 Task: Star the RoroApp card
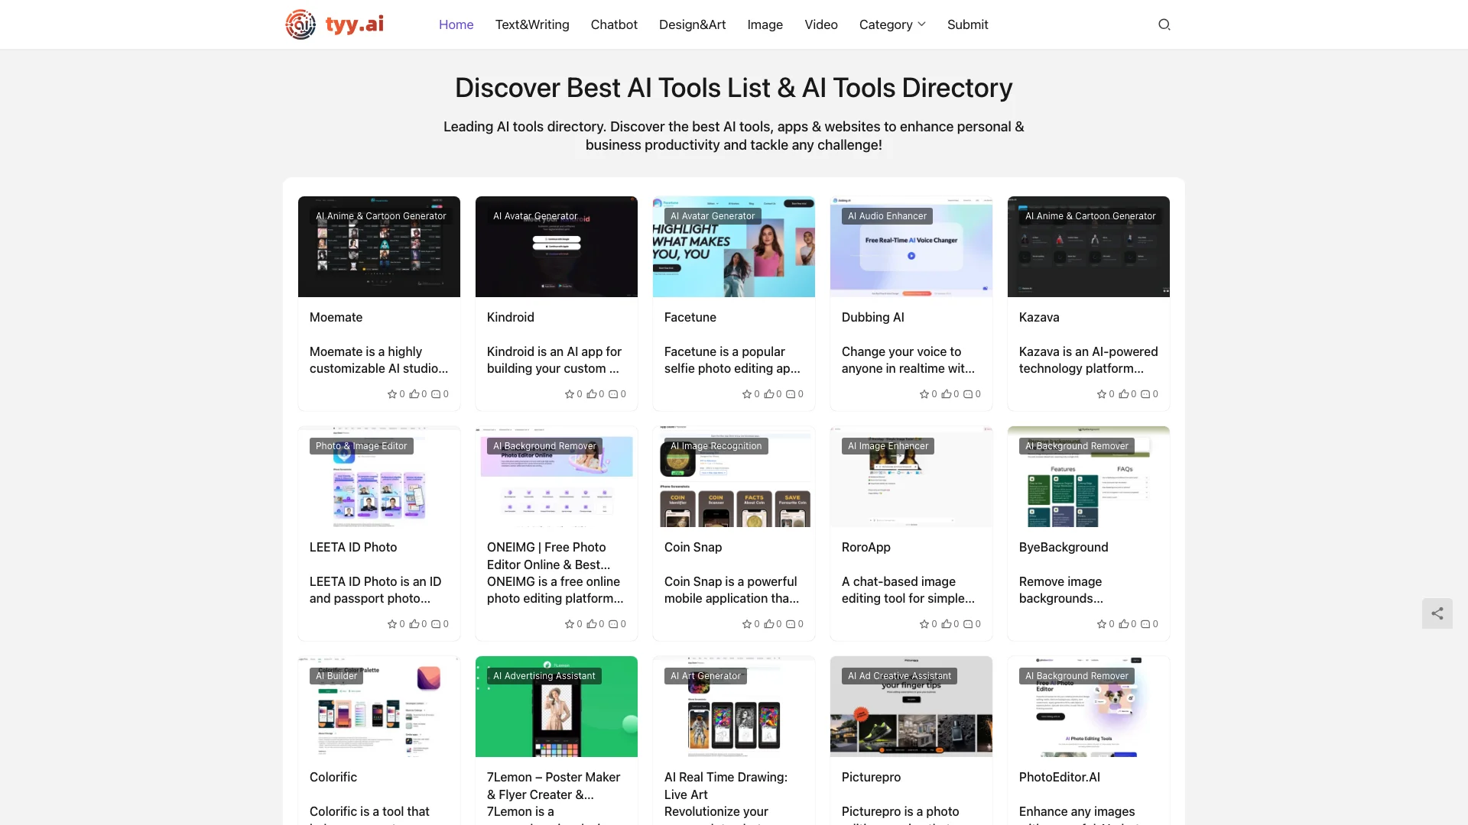[x=924, y=624]
